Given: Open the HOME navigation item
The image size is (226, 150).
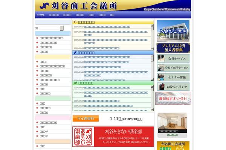Looking at the screenshot, I should [41, 15].
